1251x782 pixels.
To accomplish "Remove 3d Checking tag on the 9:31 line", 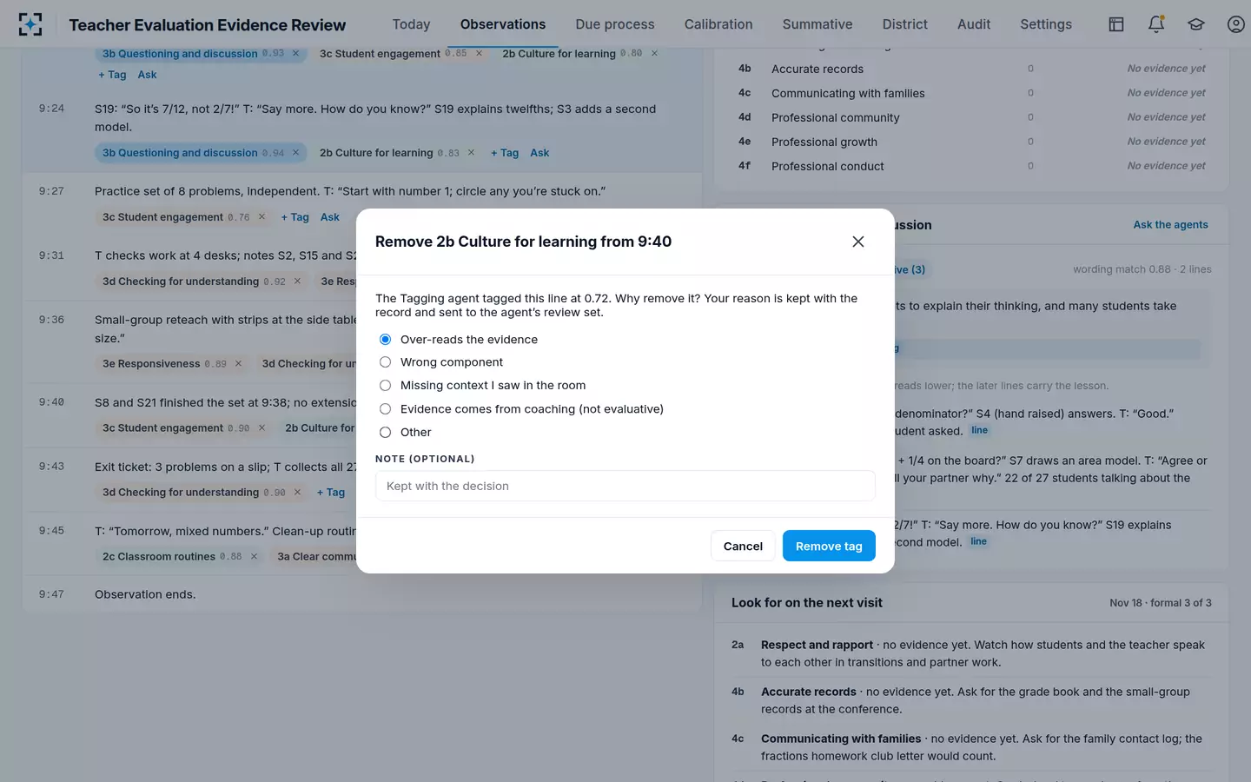I will tap(297, 282).
